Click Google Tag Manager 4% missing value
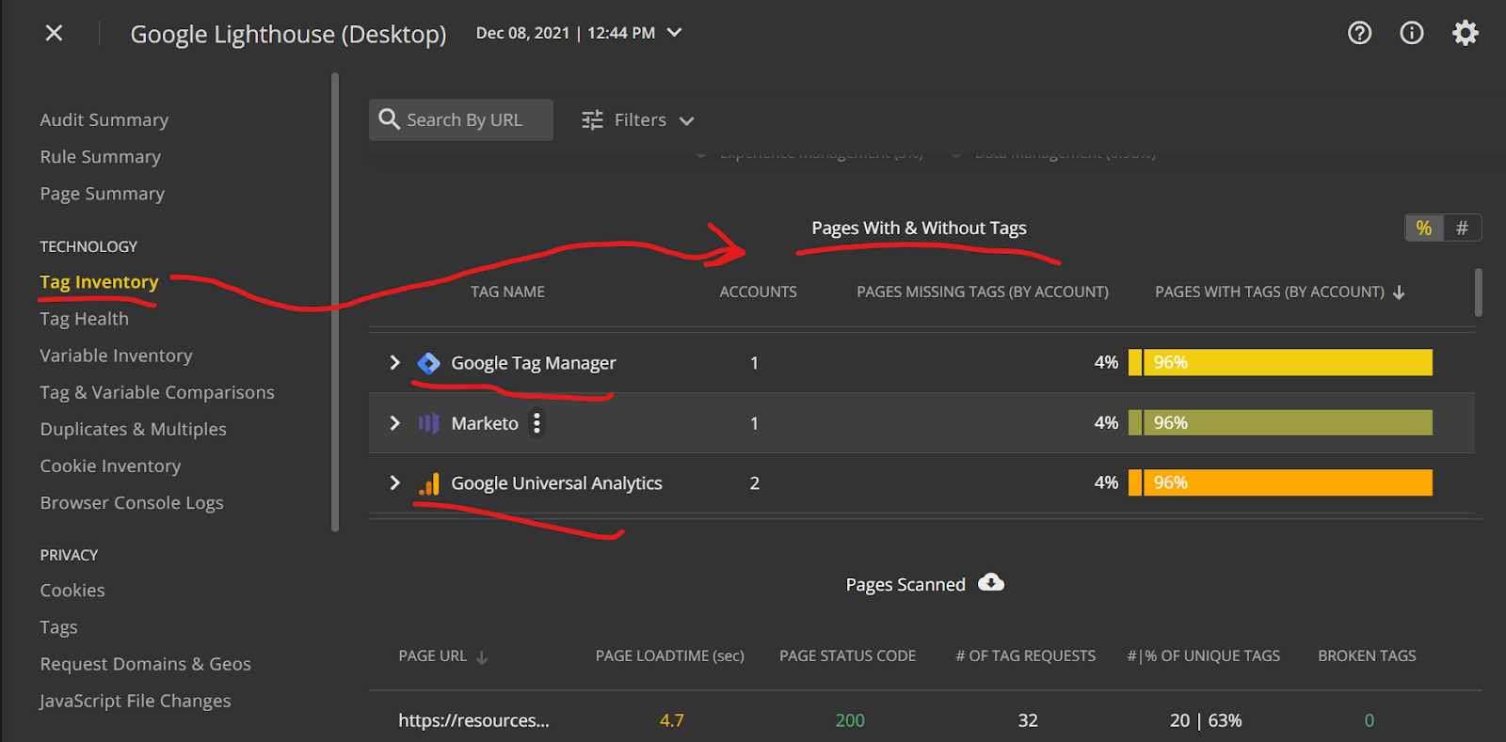Screen dimensions: 1506x742 tap(1106, 363)
